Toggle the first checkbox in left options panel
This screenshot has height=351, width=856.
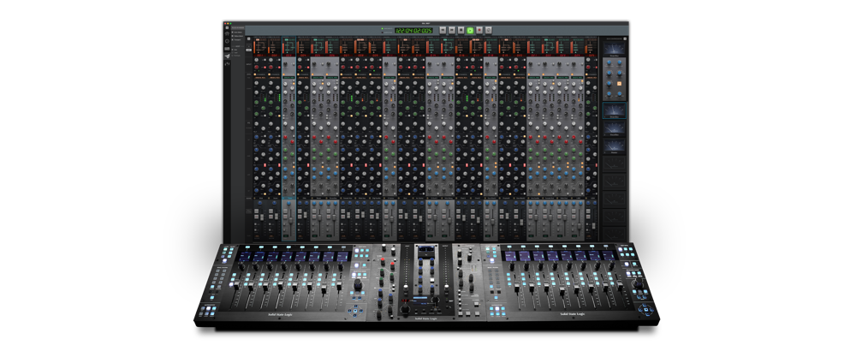(x=233, y=33)
